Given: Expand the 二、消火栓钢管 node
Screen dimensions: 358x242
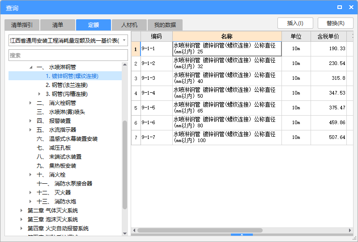Looking at the screenshot, I should [30, 103].
